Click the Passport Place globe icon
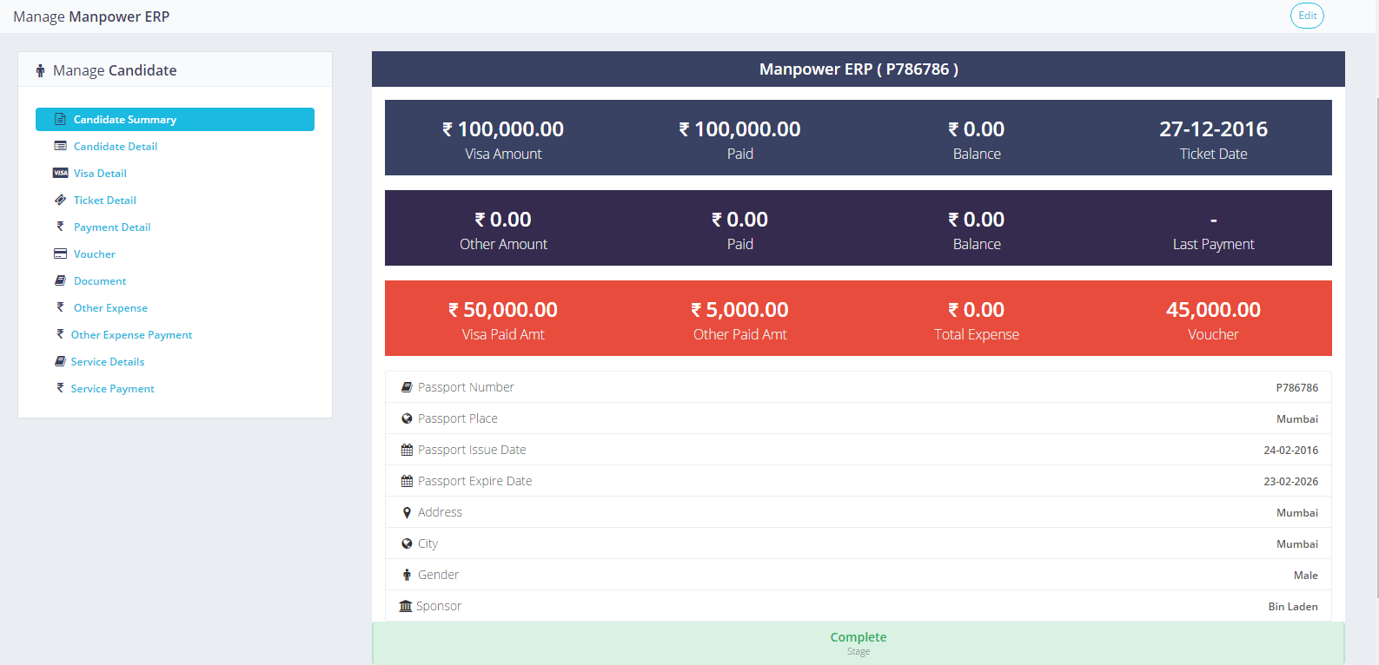 click(407, 418)
